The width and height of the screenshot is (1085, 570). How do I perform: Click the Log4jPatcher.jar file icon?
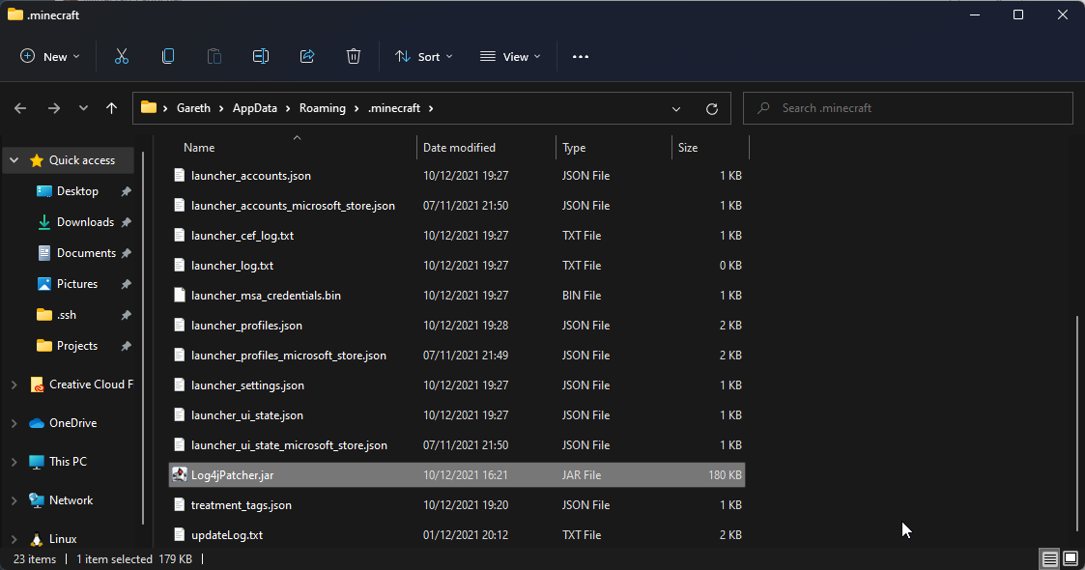click(179, 474)
